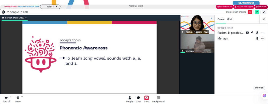268x104 pixels.
Task: Select the CURRICULUM tab
Action: click(x=136, y=6)
